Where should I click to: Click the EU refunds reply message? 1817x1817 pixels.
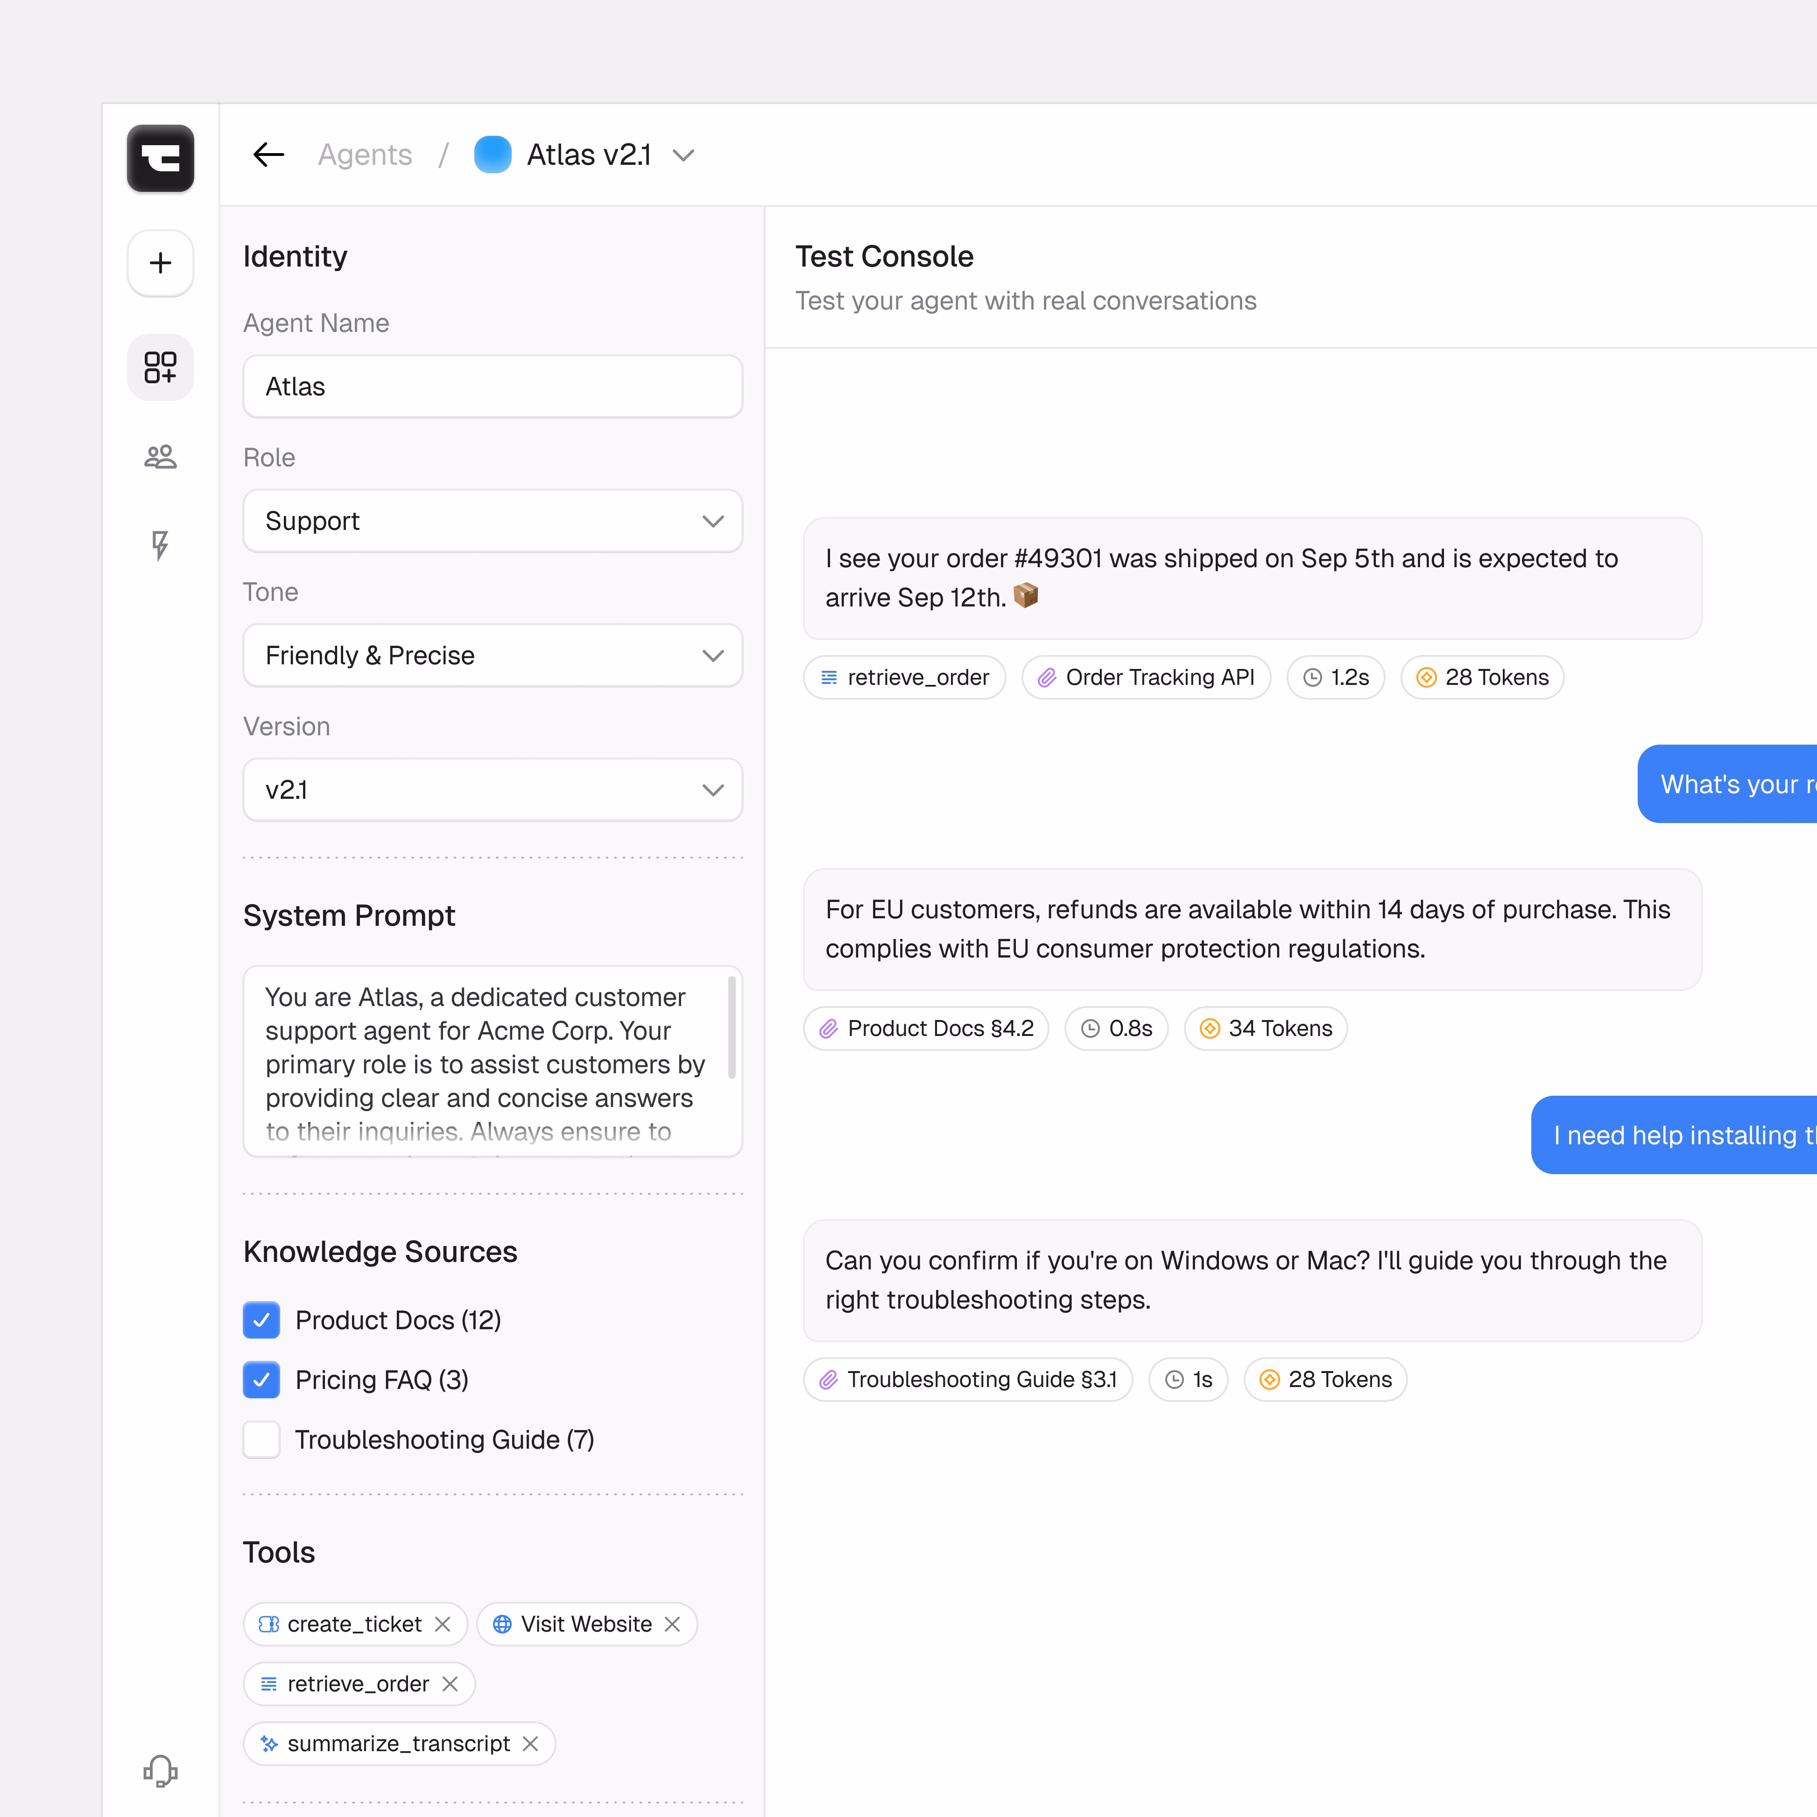pos(1253,929)
